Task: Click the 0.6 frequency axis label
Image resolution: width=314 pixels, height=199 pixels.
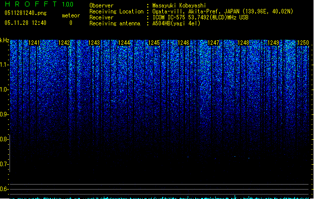Action: pos(4,189)
